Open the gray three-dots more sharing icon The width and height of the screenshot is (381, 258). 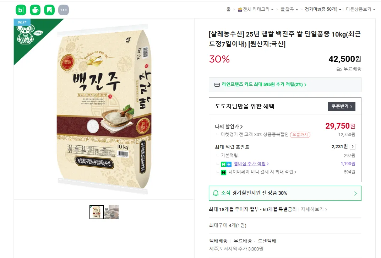(x=64, y=10)
